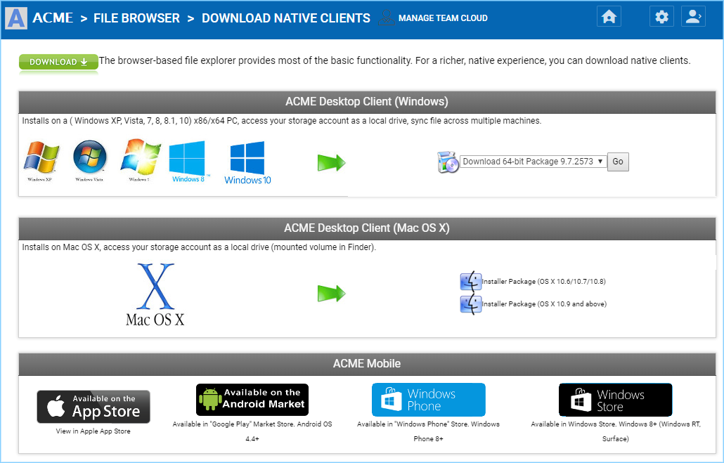Download Installer Package (OS X 10.9 and above)
This screenshot has height=463, width=724.
tap(544, 304)
